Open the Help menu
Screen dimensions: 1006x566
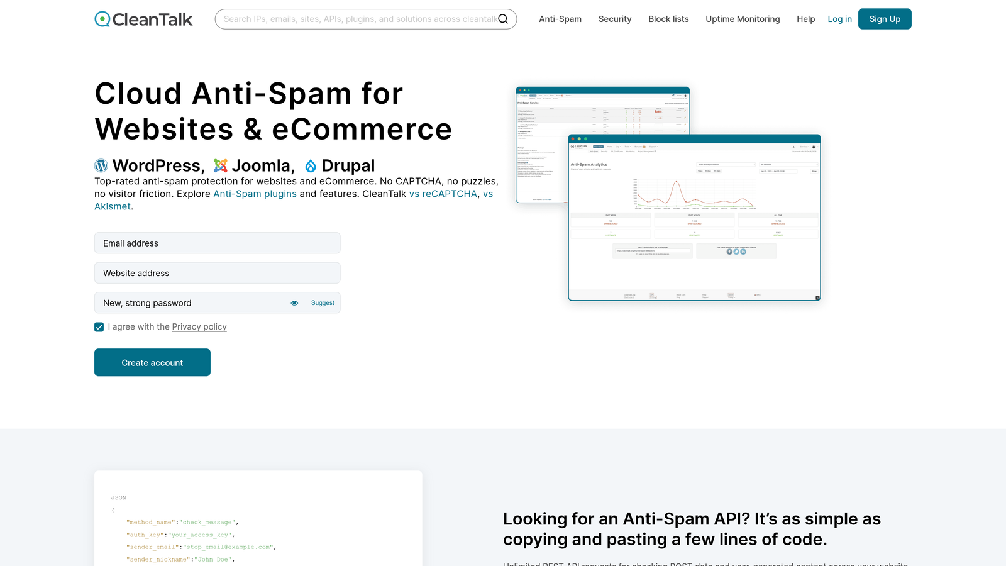pyautogui.click(x=805, y=19)
